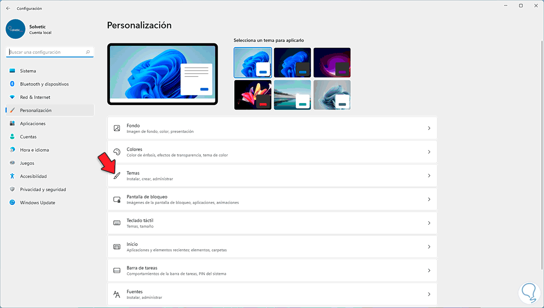Screen dimensions: 544x308
Task: Open Temas via its chevron
Action: point(429,175)
